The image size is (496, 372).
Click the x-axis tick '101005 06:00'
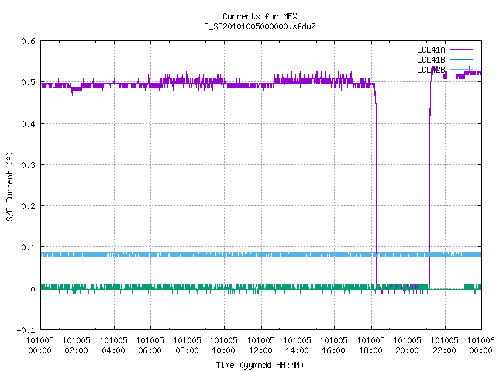click(x=150, y=346)
